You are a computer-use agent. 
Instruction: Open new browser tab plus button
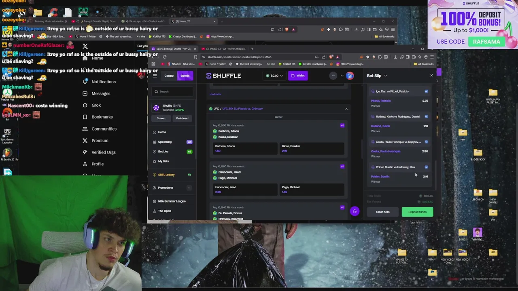pos(252,49)
